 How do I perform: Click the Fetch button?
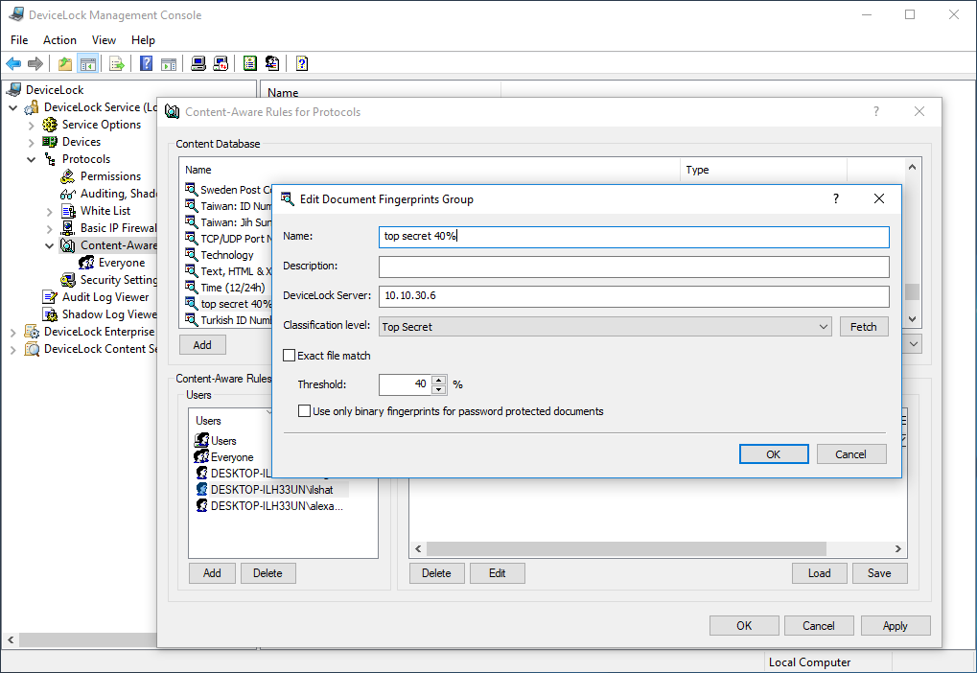coord(864,327)
